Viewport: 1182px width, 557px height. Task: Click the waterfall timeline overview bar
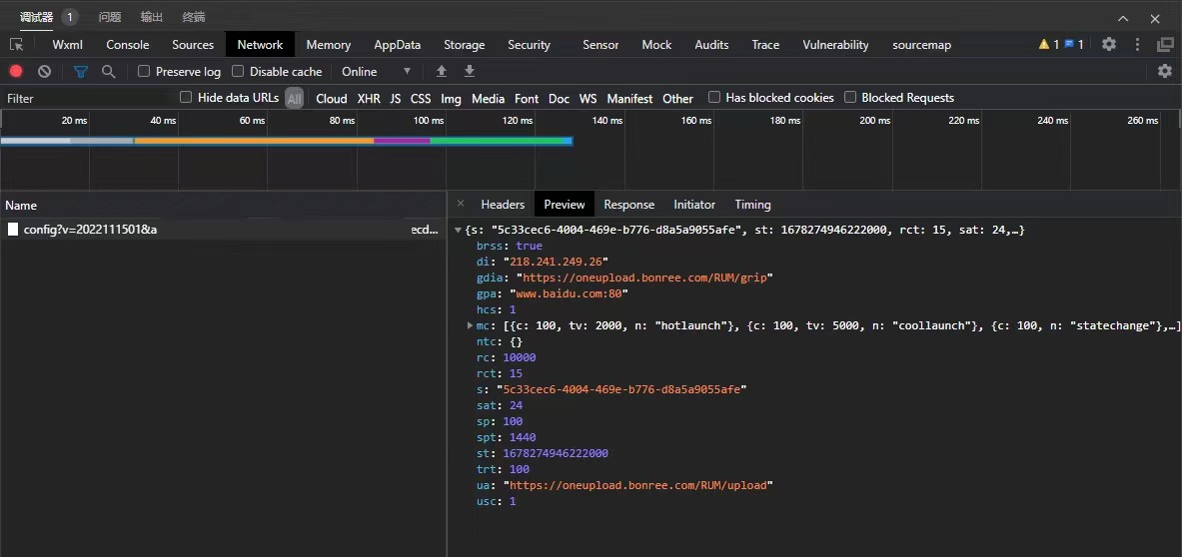[286, 141]
